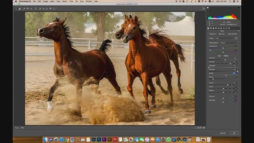Click the Blacks slider handle
Screen dimensions: 254x143
click(x=213, y=79)
